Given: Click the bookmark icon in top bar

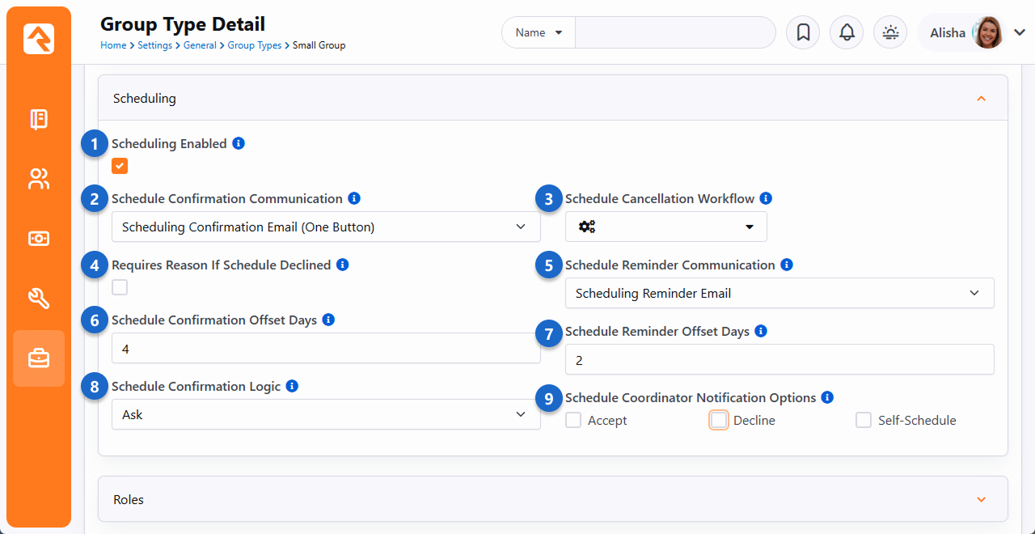Looking at the screenshot, I should tap(803, 33).
